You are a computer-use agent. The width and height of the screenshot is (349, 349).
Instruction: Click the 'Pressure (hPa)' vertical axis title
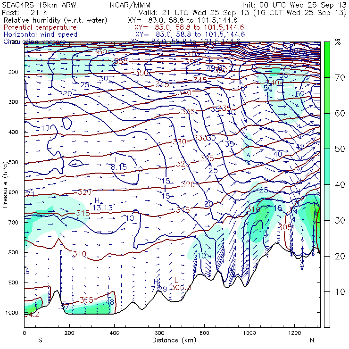pyautogui.click(x=5, y=184)
